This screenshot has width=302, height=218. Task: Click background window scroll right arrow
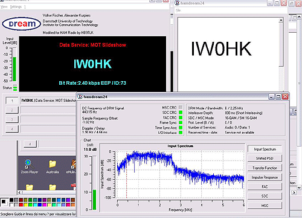tap(294, 193)
